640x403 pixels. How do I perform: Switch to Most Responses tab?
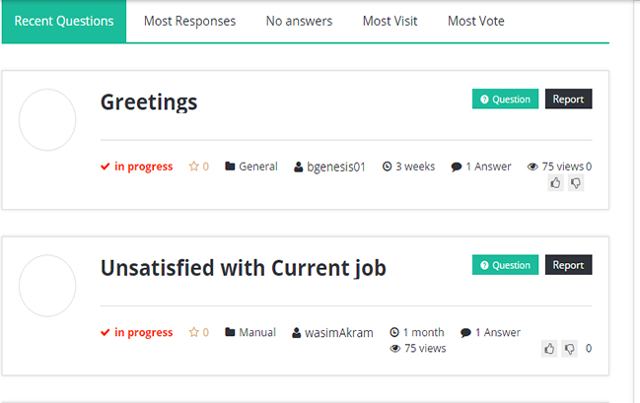pos(189,21)
